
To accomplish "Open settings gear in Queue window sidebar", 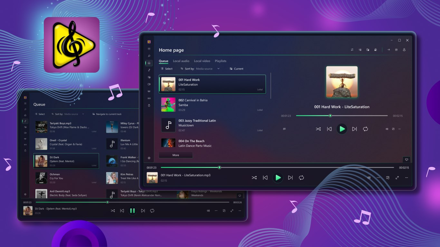I will [x=25, y=194].
